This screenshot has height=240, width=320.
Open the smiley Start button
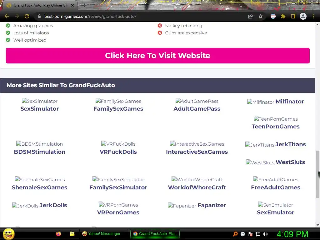(8, 234)
